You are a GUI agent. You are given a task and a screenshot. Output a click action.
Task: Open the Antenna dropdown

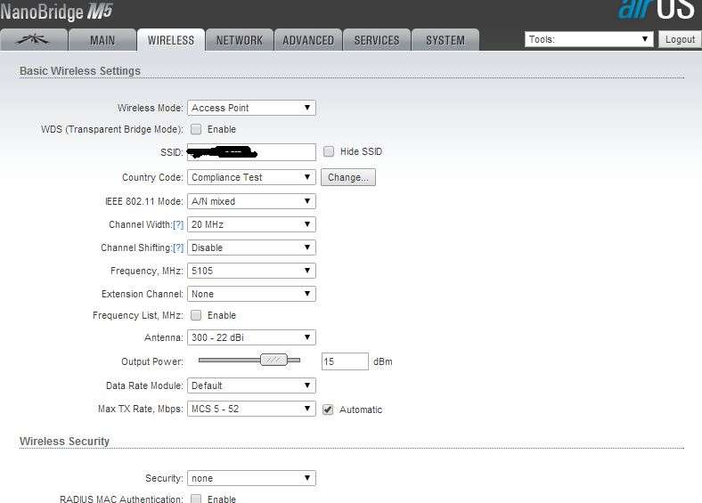pos(251,337)
